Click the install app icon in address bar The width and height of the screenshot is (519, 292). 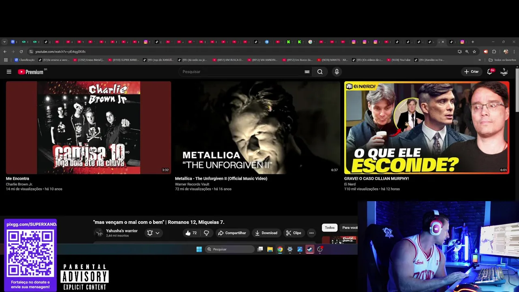(459, 52)
